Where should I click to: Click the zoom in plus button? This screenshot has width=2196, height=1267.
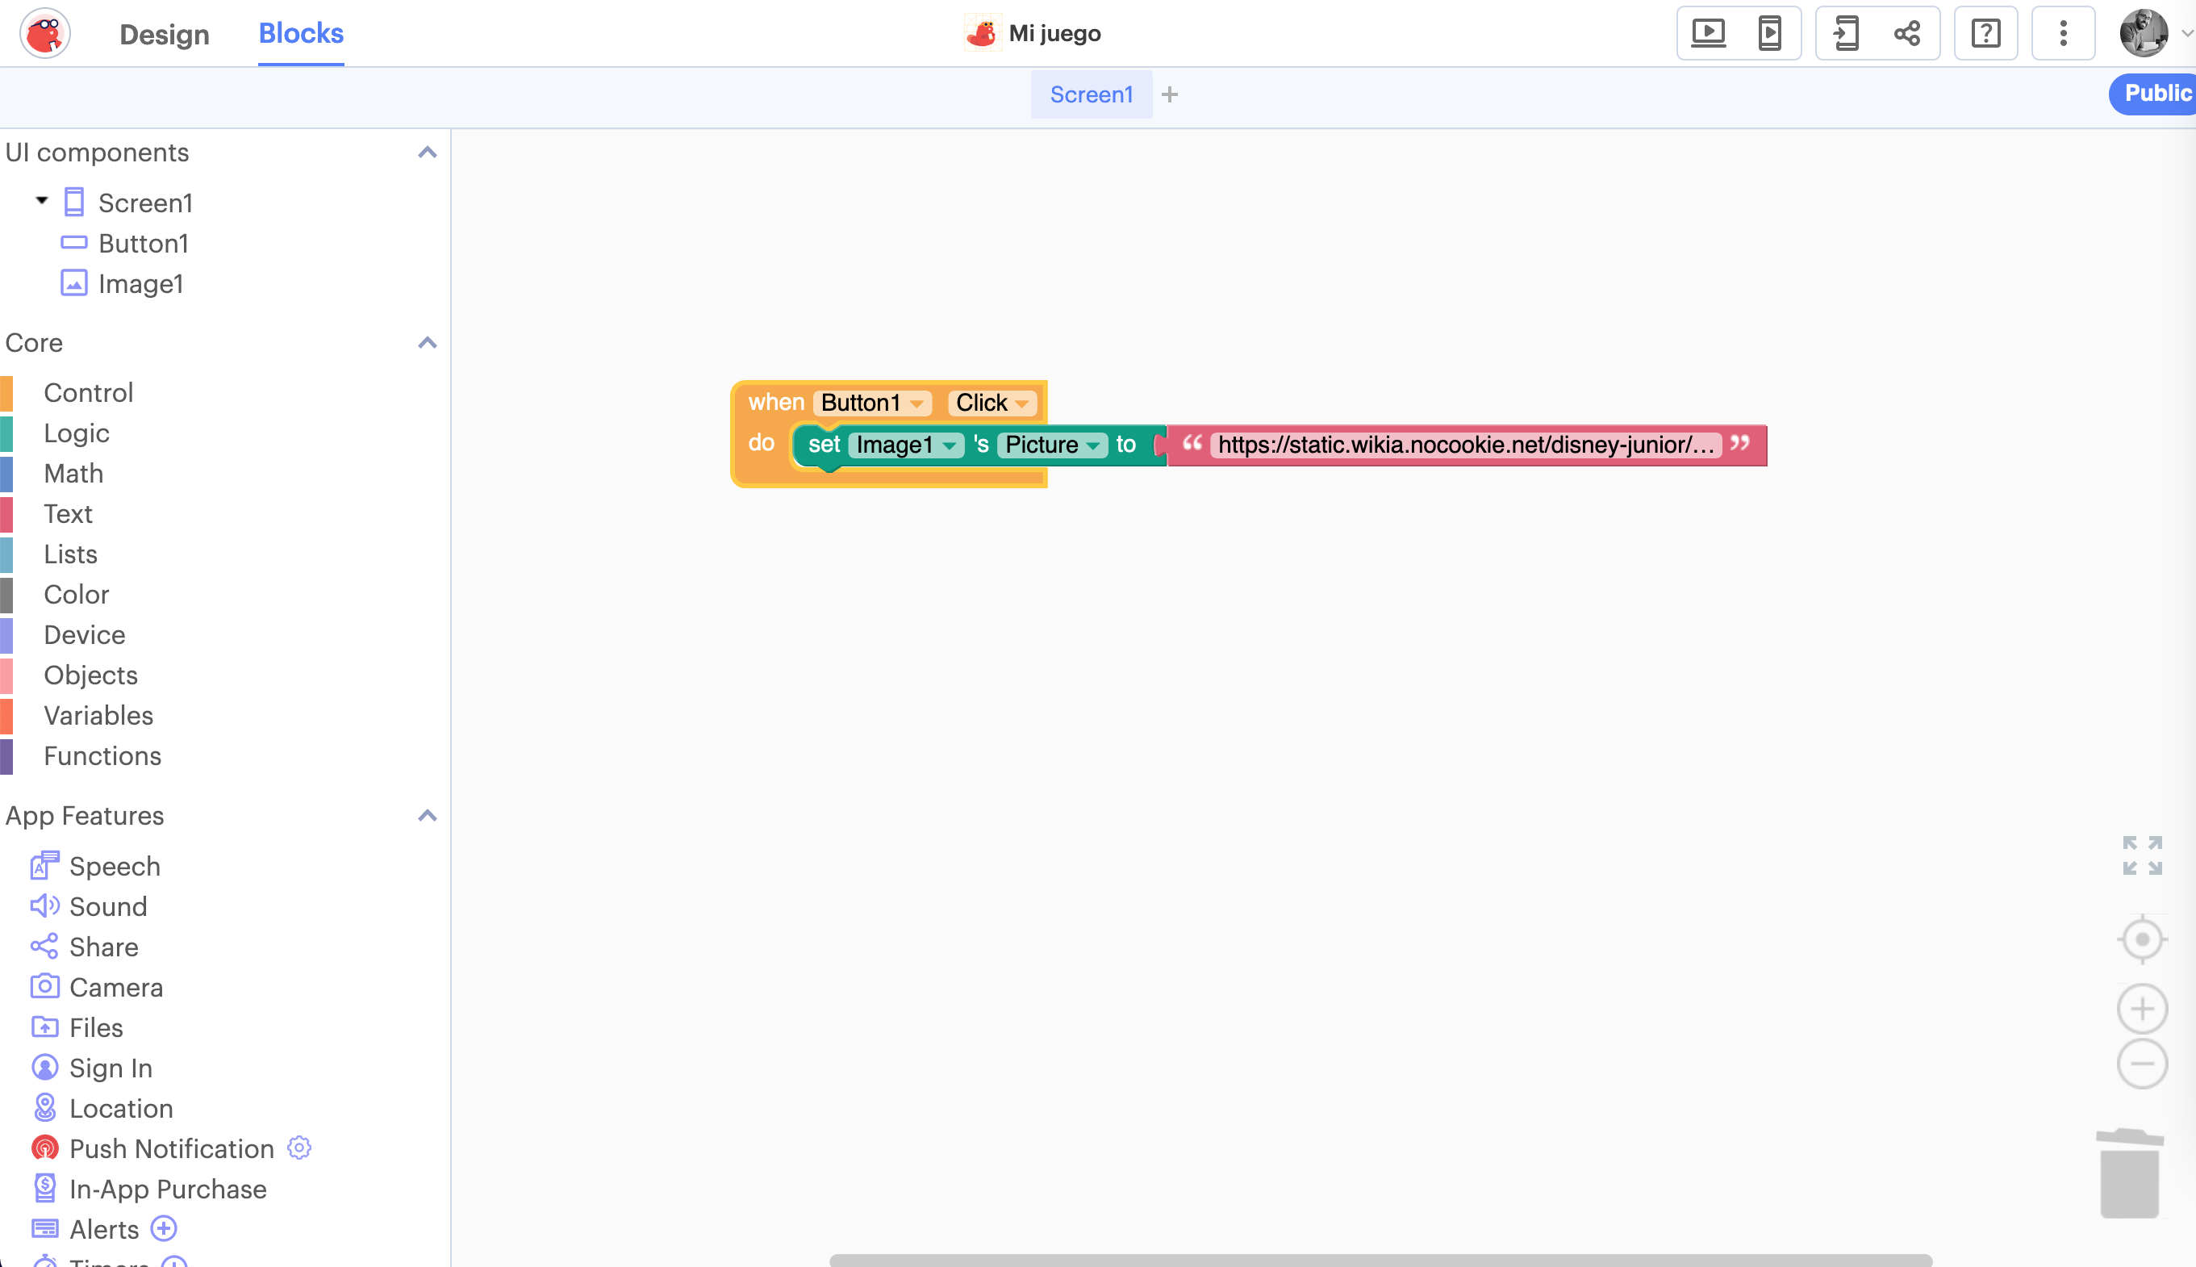[2141, 1010]
